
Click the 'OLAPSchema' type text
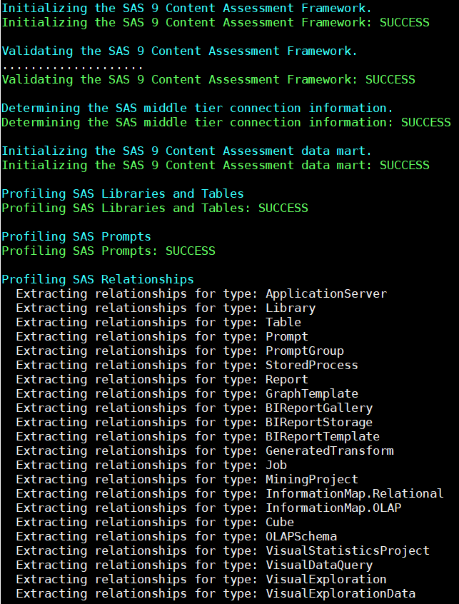(301, 536)
